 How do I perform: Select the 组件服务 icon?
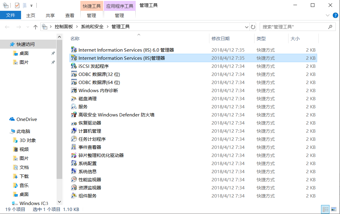pos(74,196)
